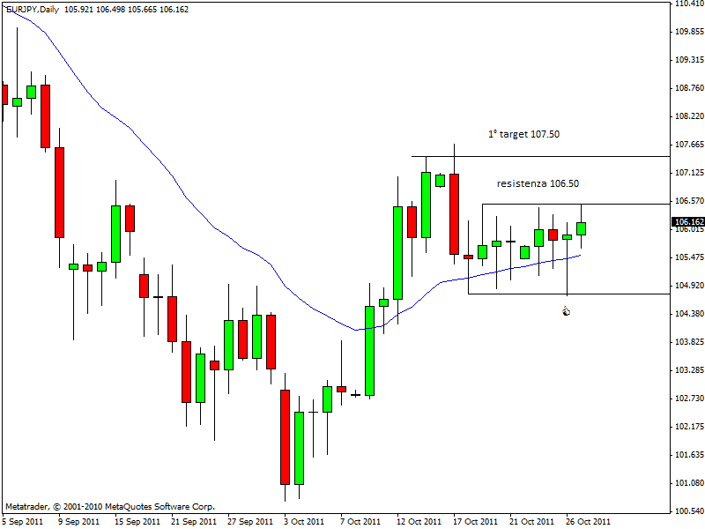Select the "resistenza 106.50" text annotation
The height and width of the screenshot is (529, 705).
pyautogui.click(x=538, y=183)
